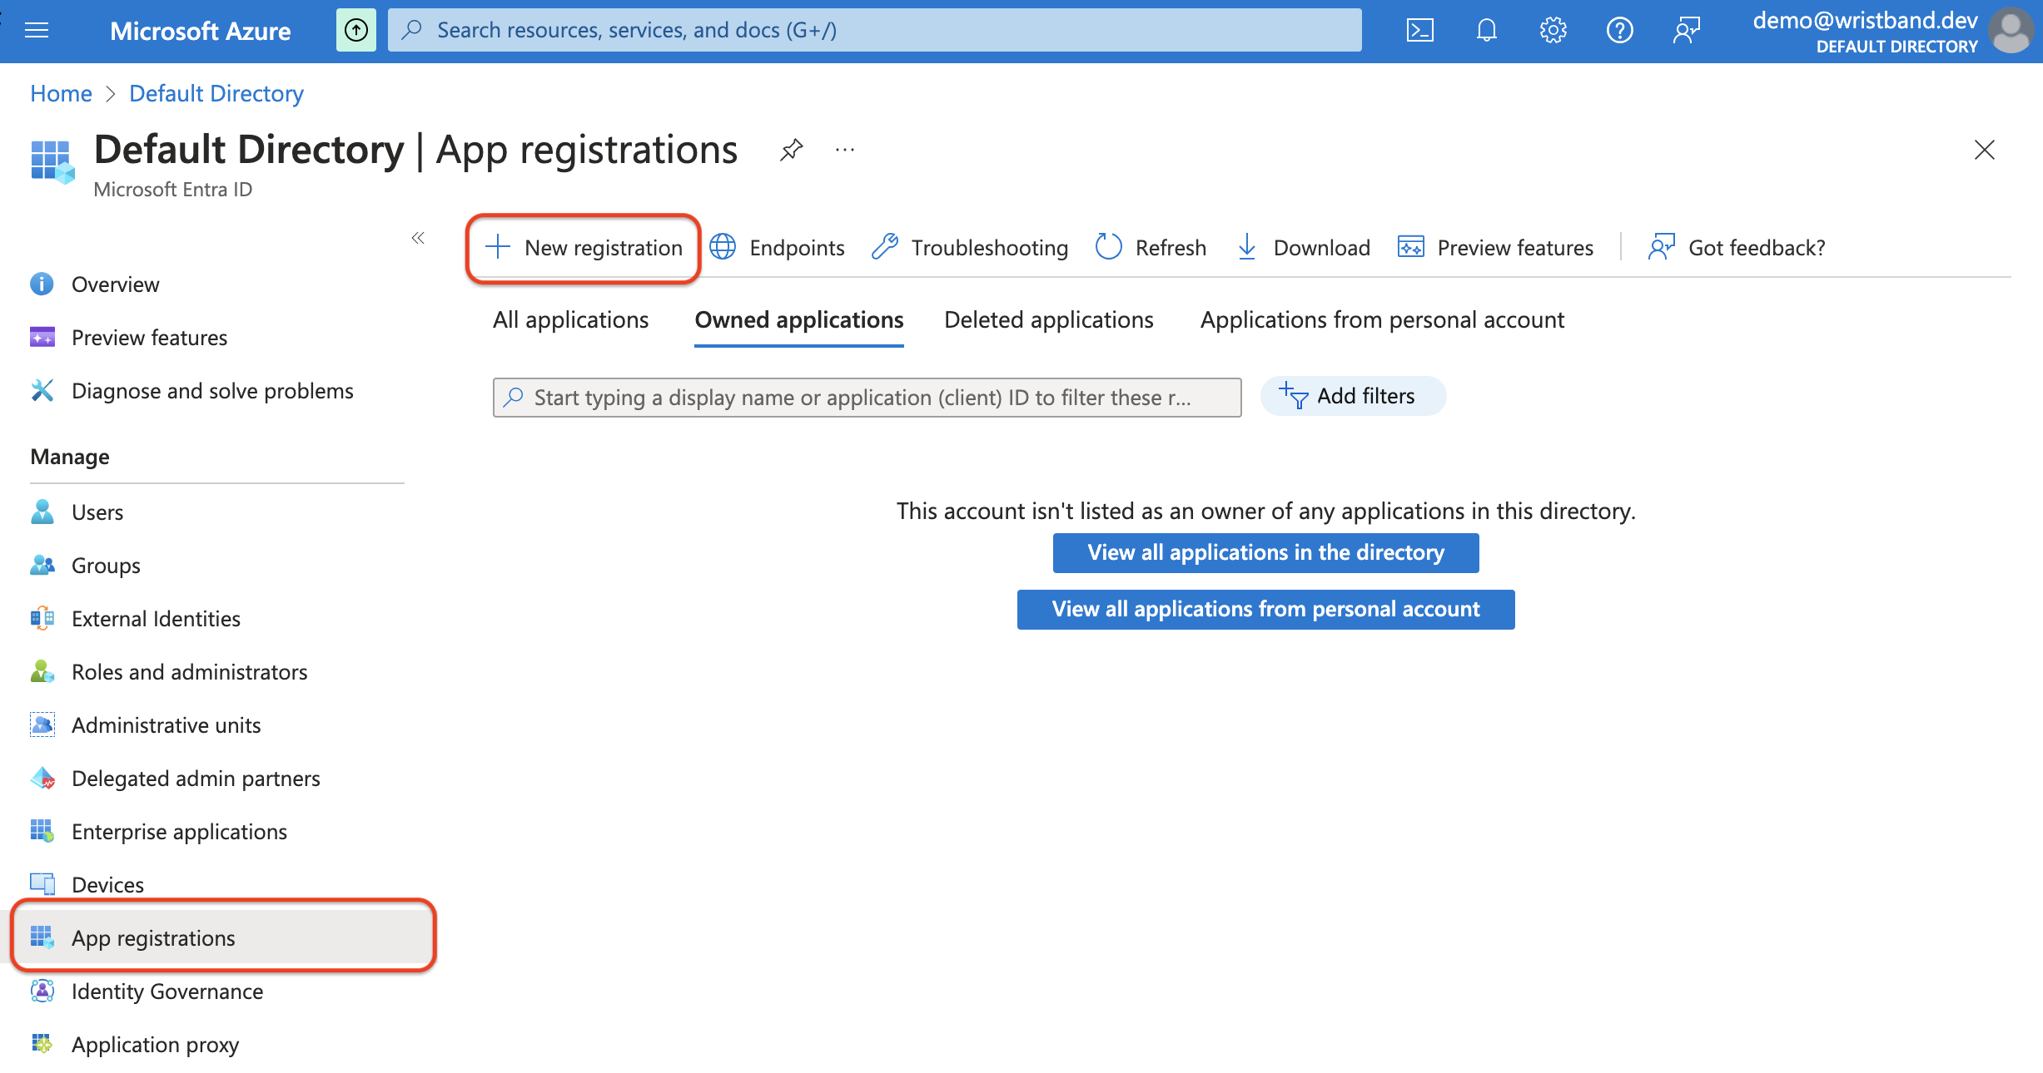This screenshot has height=1073, width=2043.
Task: Collapse the left navigation menu
Action: point(418,238)
